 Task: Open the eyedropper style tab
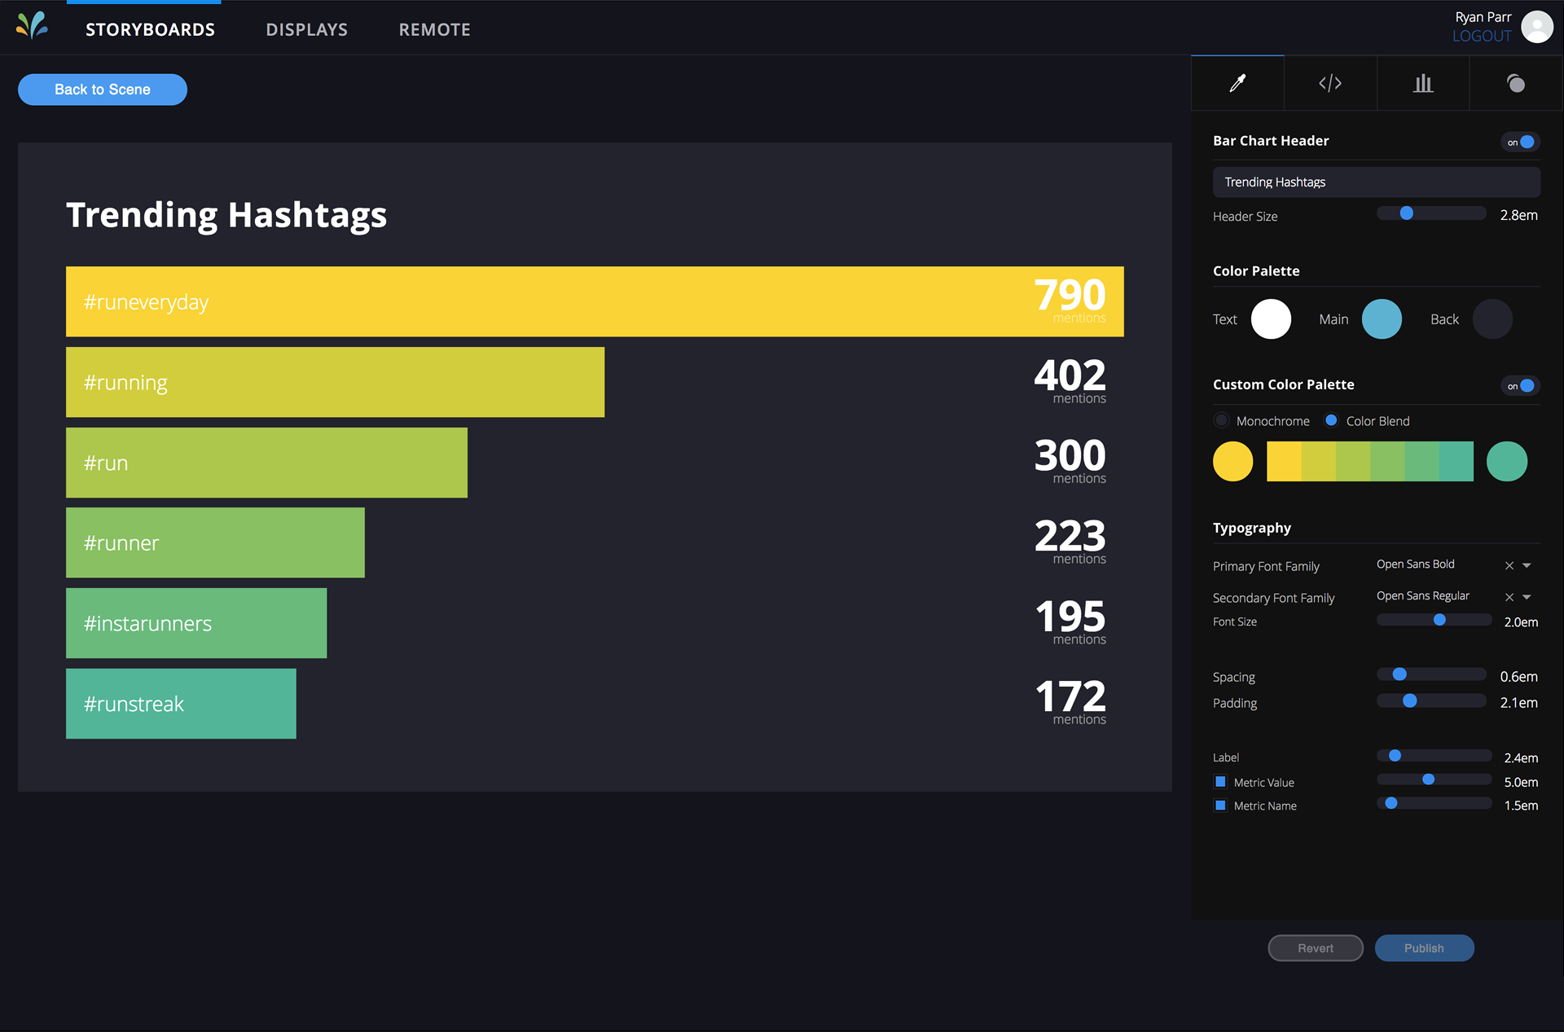[1237, 83]
